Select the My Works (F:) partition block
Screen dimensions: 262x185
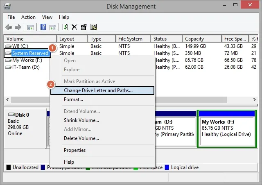[227, 129]
